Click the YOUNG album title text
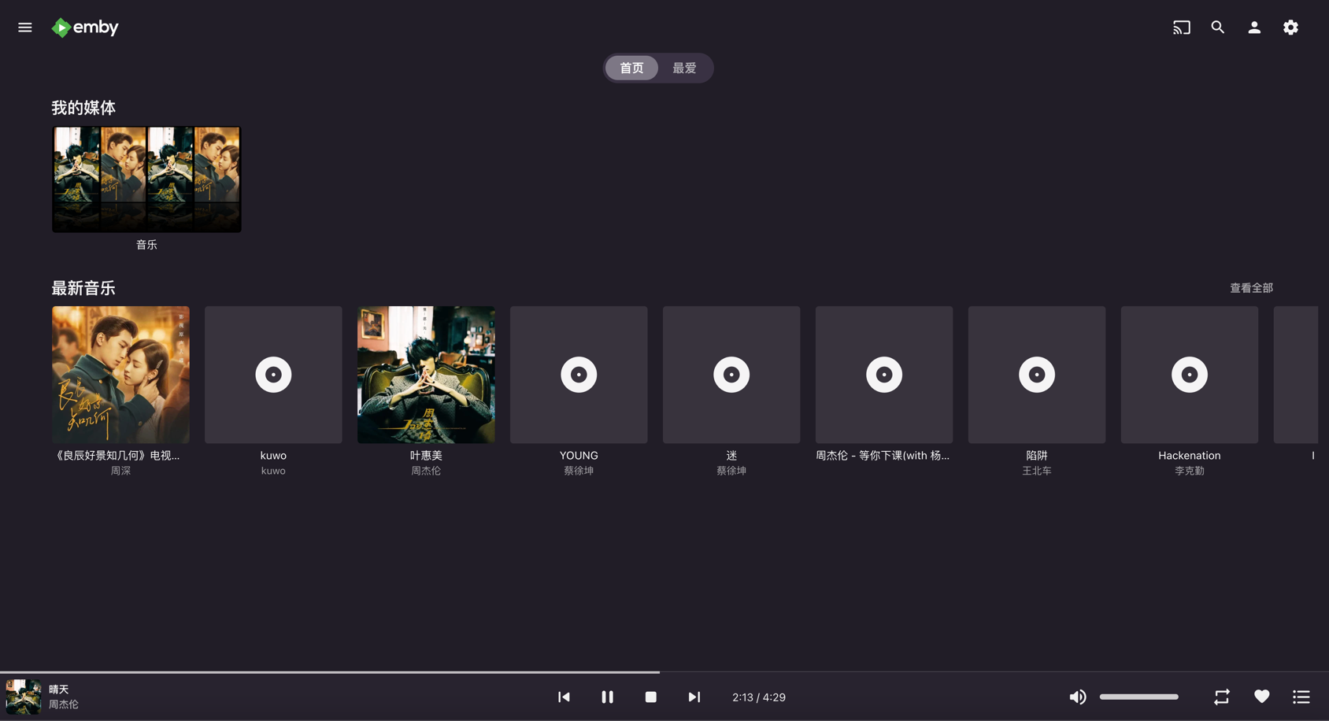Screen dimensions: 1329x721 pyautogui.click(x=579, y=456)
